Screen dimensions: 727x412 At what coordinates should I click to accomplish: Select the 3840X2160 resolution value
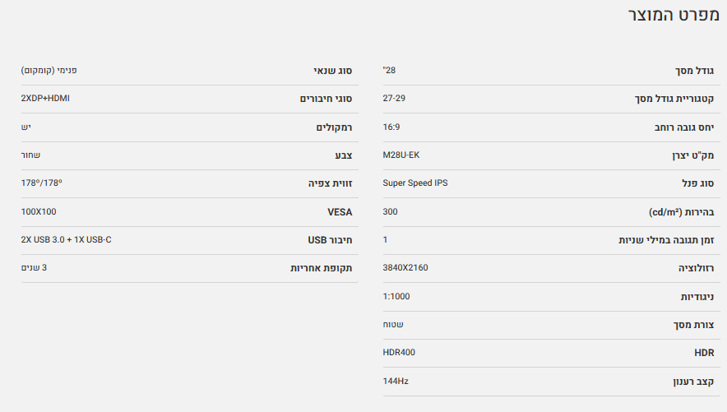405,268
